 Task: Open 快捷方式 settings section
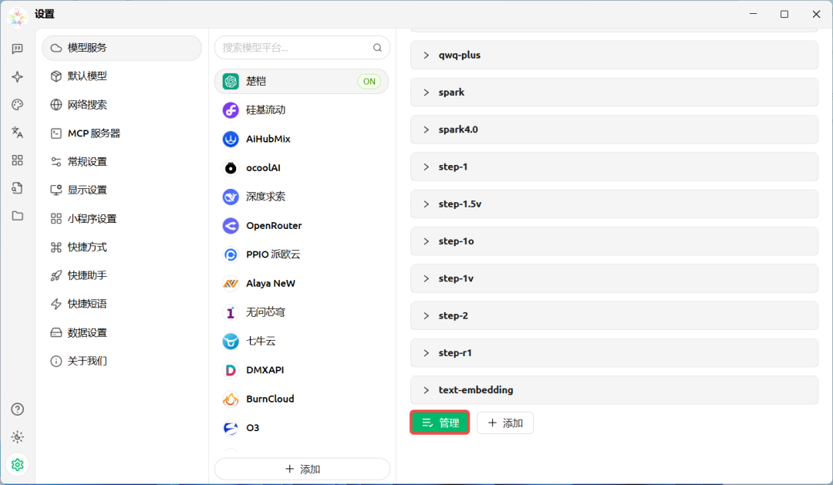point(122,247)
